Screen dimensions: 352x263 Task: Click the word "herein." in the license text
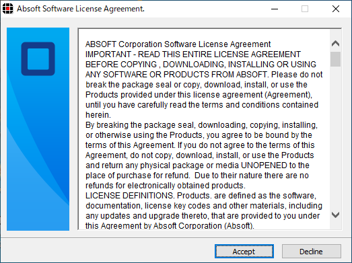[98, 115]
